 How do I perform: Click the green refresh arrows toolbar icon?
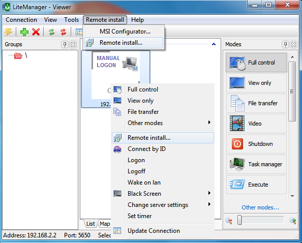pos(51,32)
